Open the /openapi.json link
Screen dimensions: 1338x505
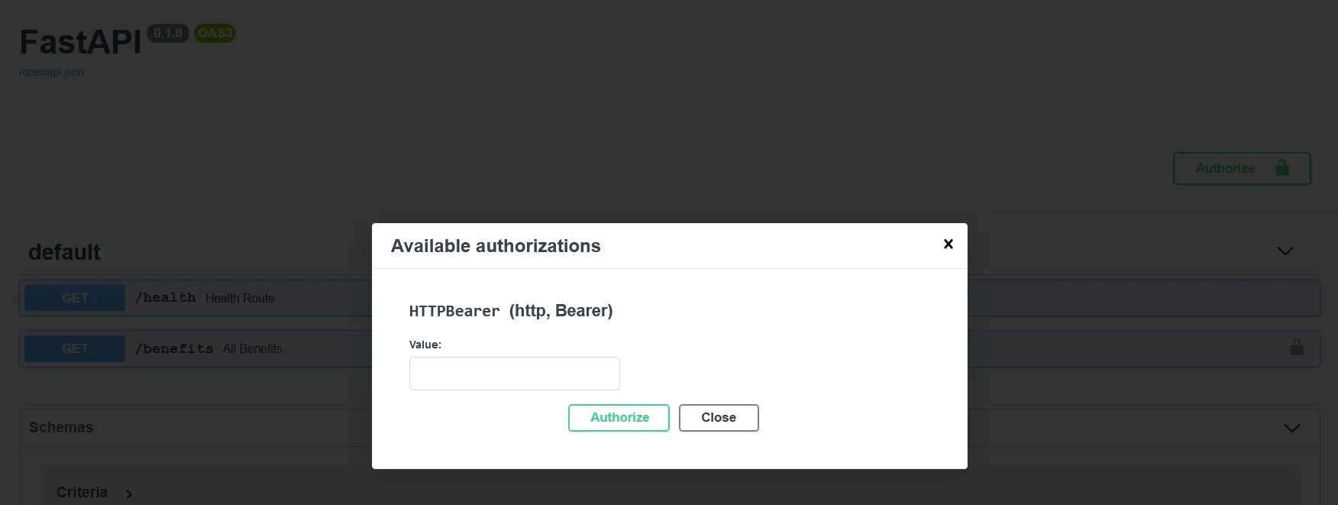(x=52, y=72)
